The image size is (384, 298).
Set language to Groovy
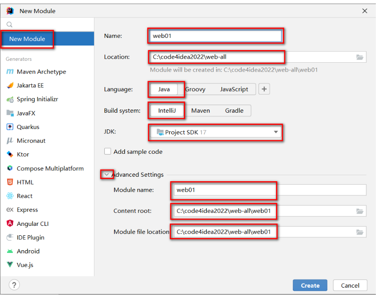pos(195,89)
